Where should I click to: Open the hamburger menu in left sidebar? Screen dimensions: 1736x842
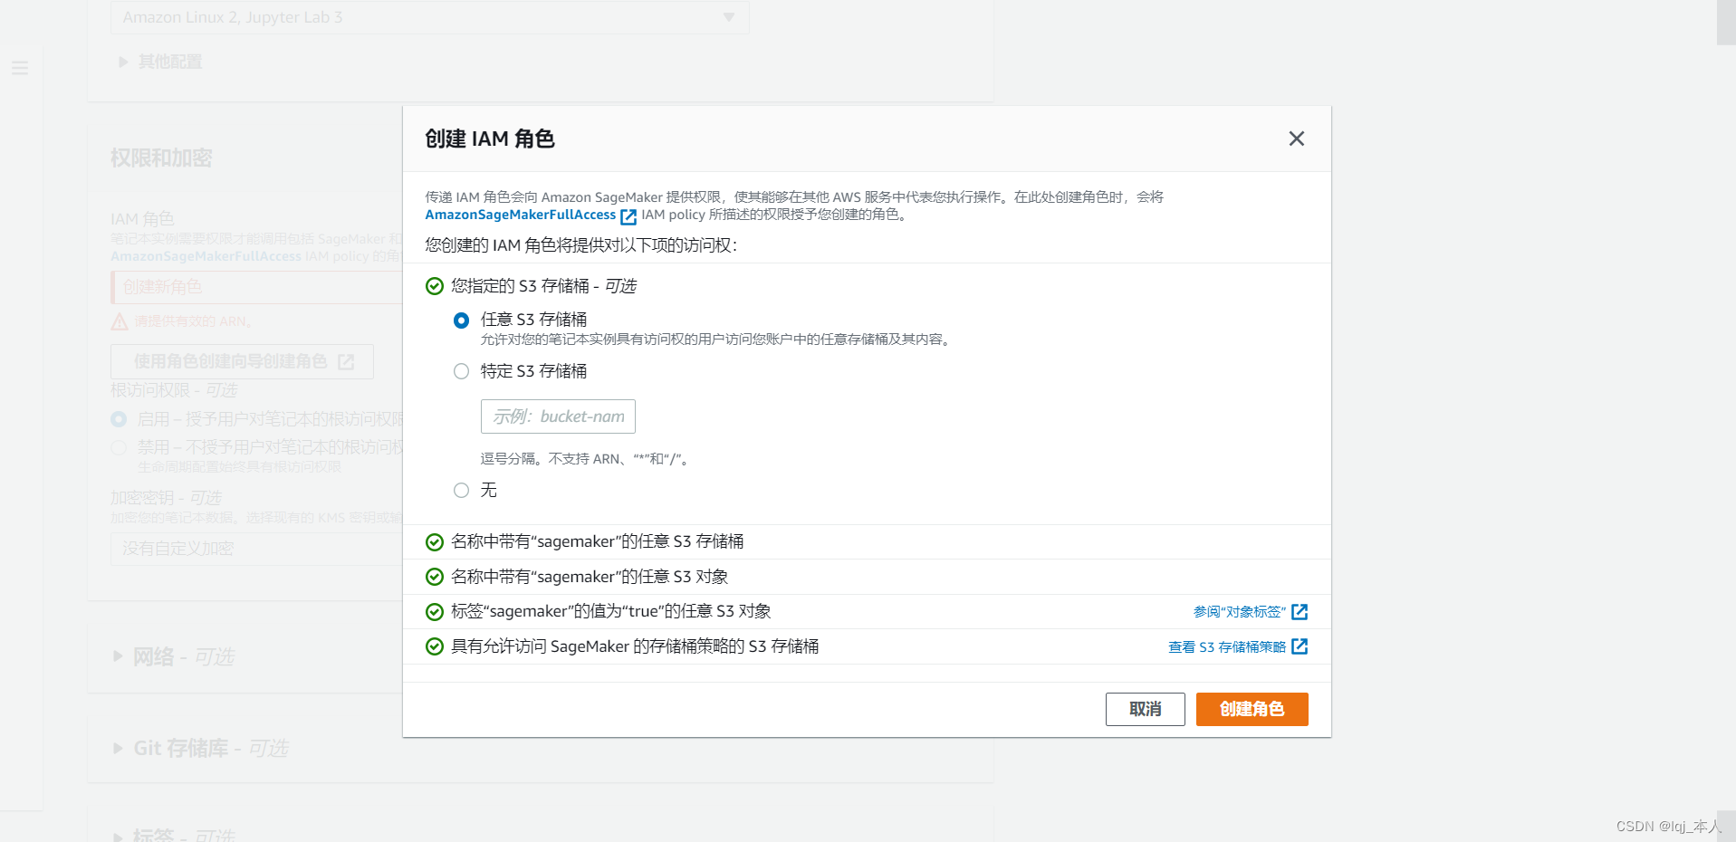pyautogui.click(x=20, y=68)
